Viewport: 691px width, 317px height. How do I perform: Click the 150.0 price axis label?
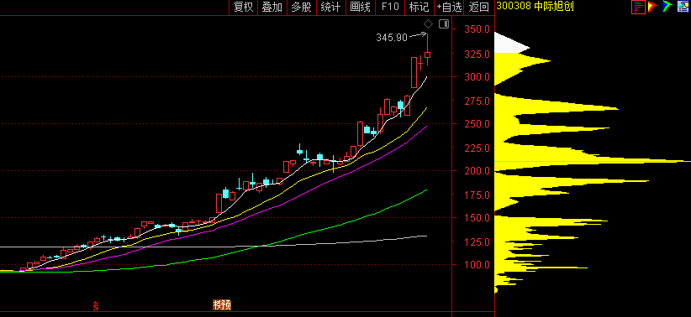point(477,218)
